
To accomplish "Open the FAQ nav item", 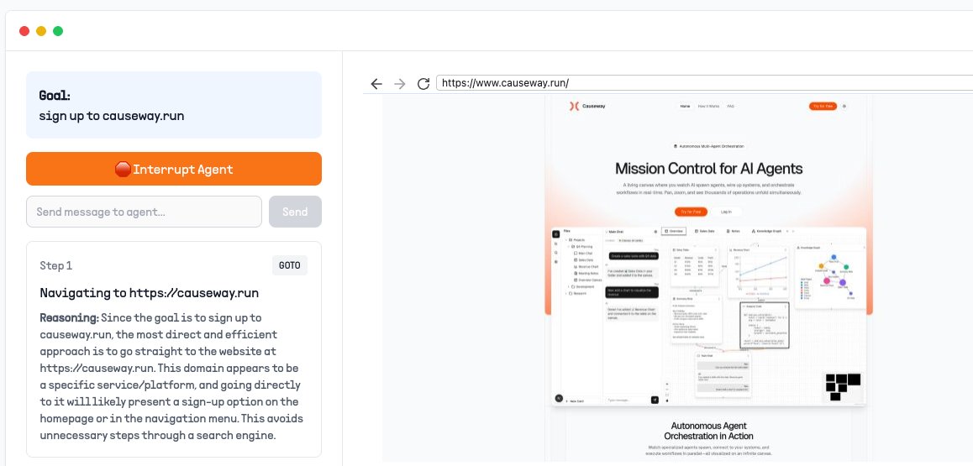I will point(730,106).
